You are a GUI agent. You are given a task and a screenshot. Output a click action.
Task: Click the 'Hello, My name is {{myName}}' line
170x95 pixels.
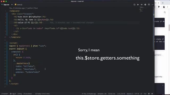coord(34,20)
